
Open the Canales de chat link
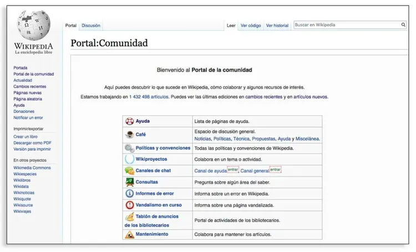click(x=153, y=171)
